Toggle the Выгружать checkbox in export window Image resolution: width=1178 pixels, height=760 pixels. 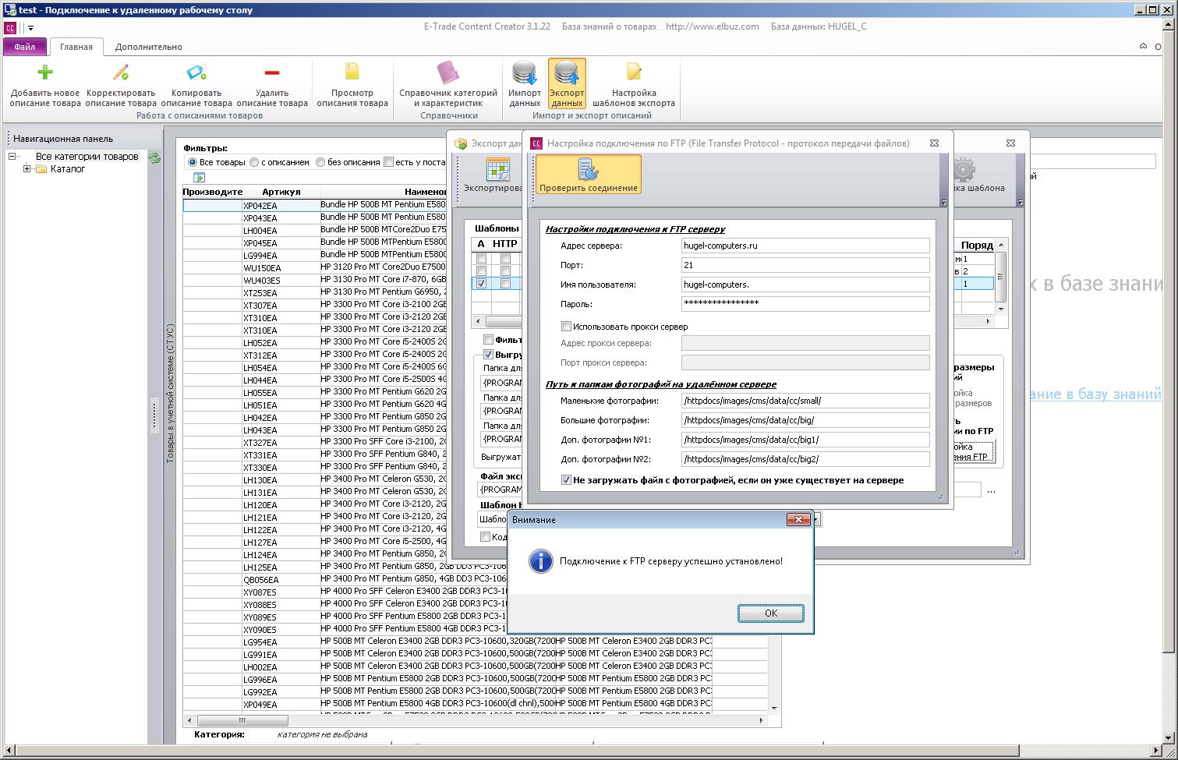488,355
